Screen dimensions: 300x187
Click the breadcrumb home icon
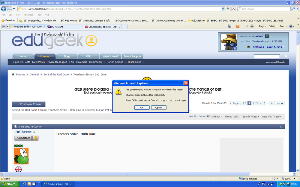(x=13, y=75)
